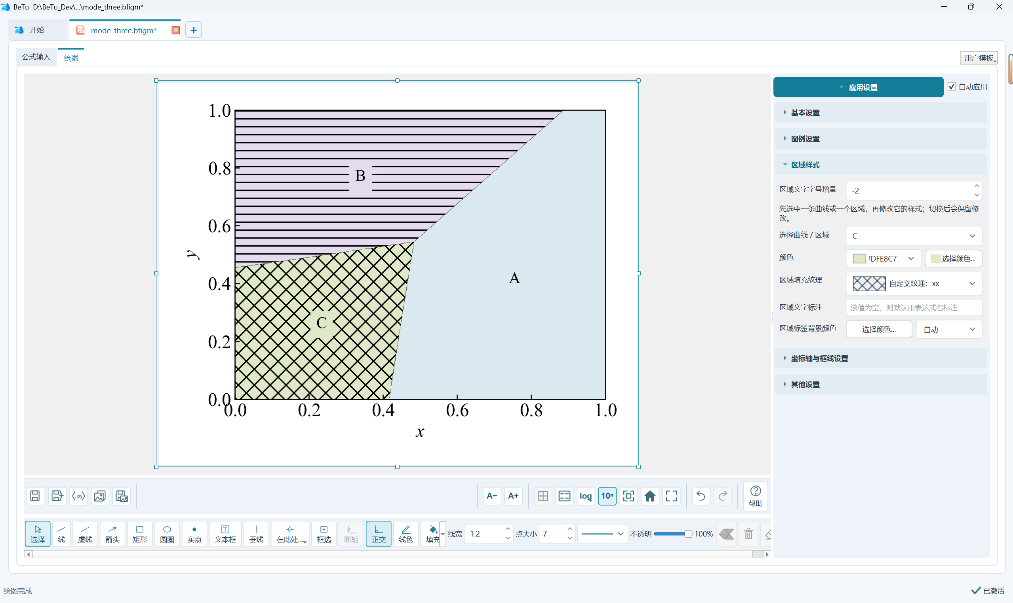Toggle the 正交 orthogonal mode
Image resolution: width=1013 pixels, height=603 pixels.
coord(378,533)
